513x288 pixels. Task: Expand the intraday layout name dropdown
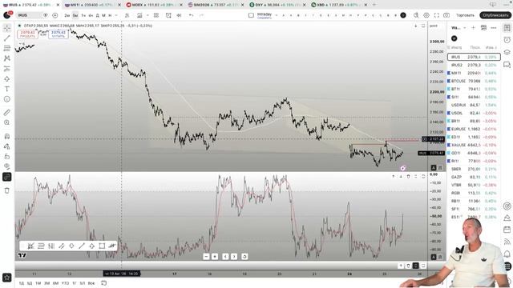click(x=277, y=15)
